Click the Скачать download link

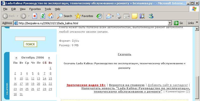pyautogui.click(x=124, y=54)
